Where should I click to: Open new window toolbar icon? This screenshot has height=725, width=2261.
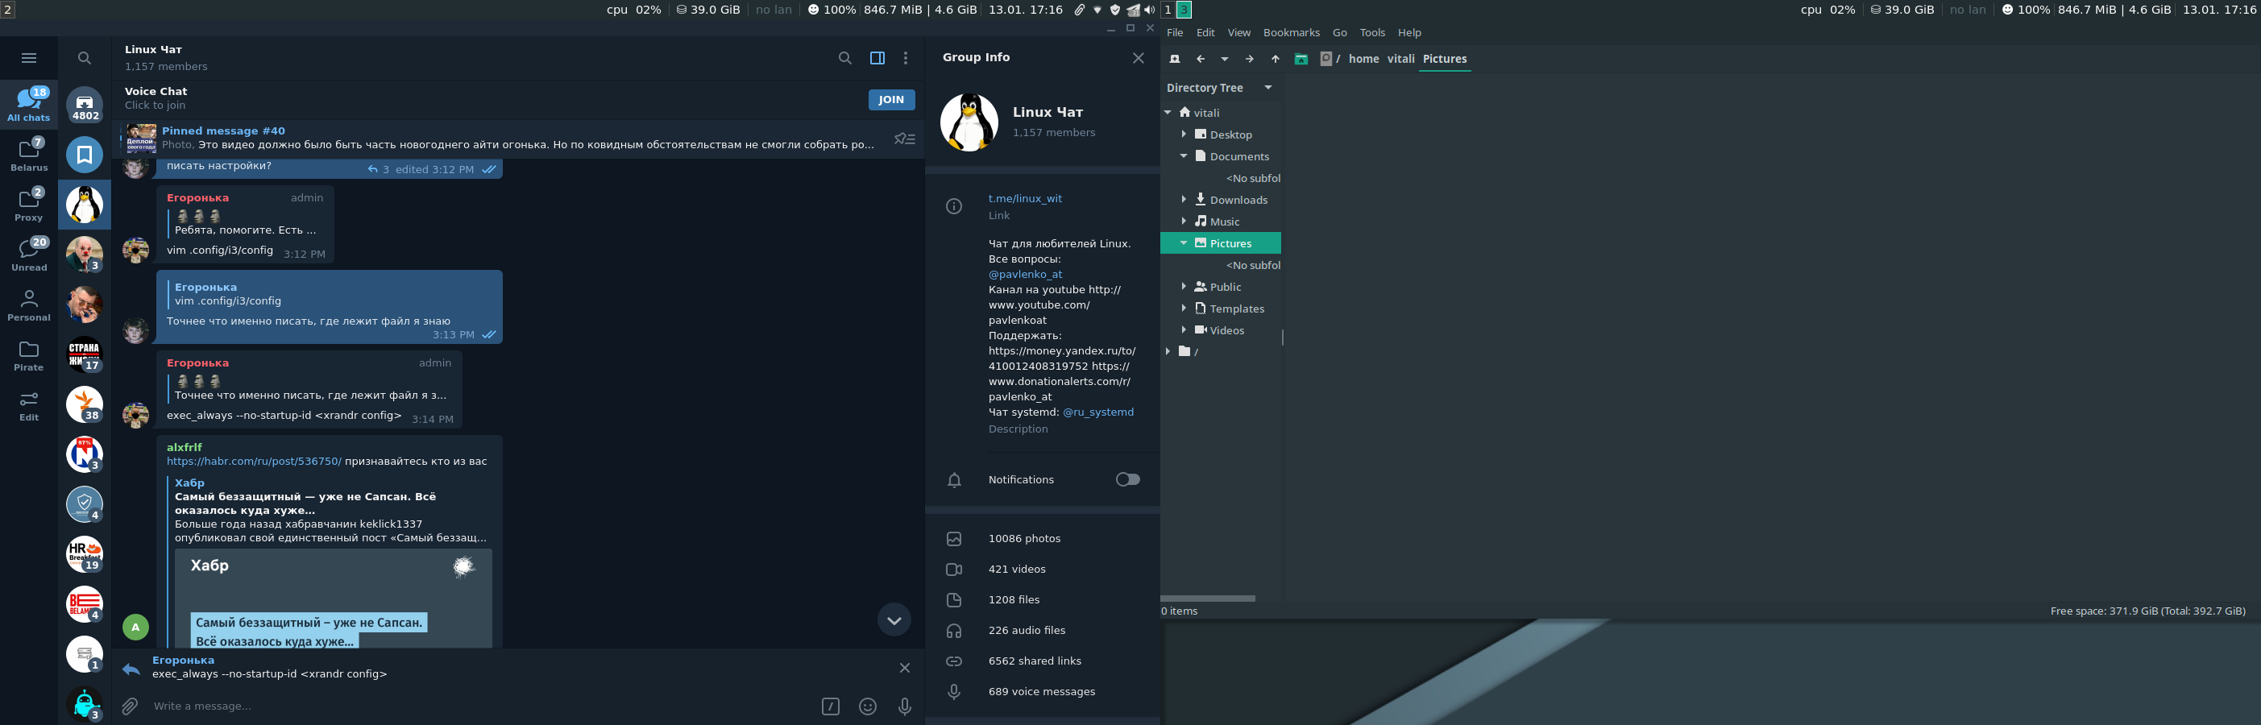tap(1174, 59)
